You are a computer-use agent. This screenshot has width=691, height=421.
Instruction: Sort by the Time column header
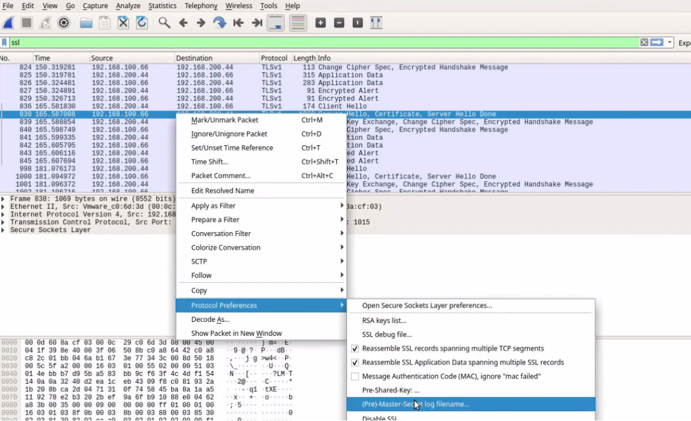point(61,58)
